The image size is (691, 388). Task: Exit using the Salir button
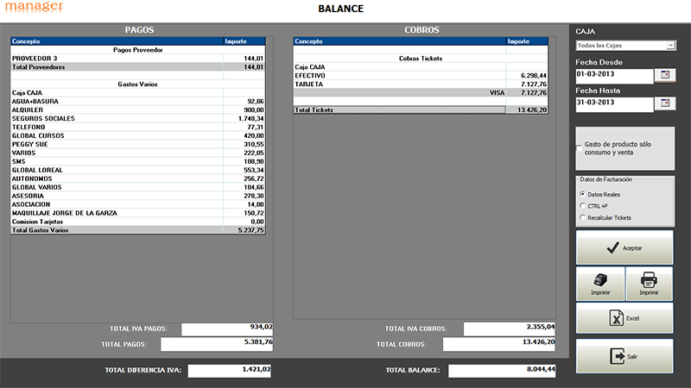(x=624, y=356)
